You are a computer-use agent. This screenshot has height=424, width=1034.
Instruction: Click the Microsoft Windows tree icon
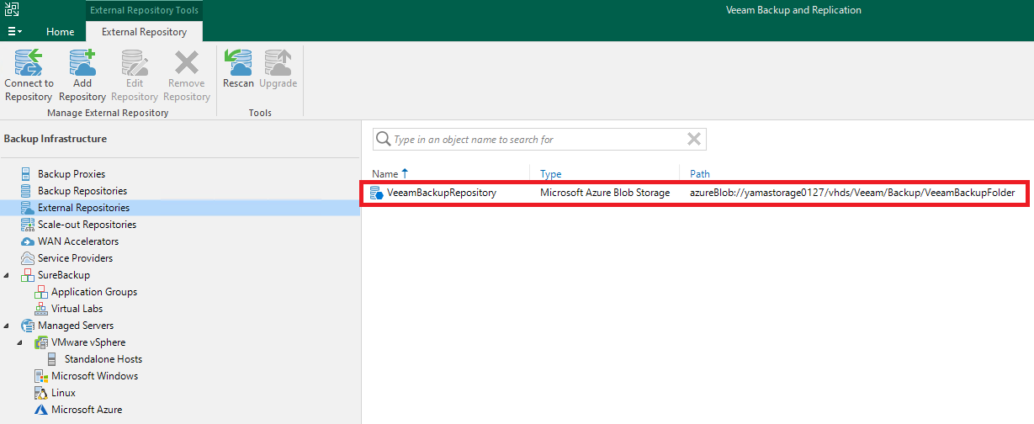click(x=40, y=376)
